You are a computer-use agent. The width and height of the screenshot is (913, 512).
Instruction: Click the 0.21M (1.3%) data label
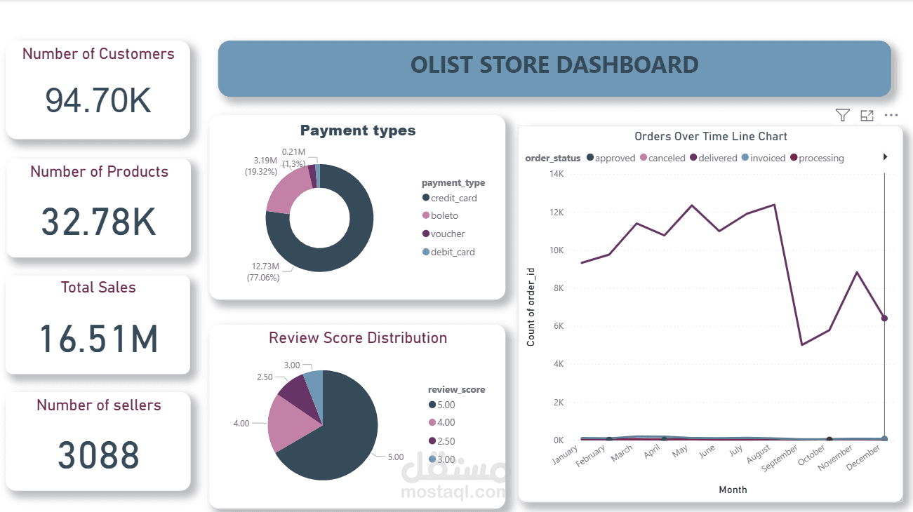click(294, 158)
